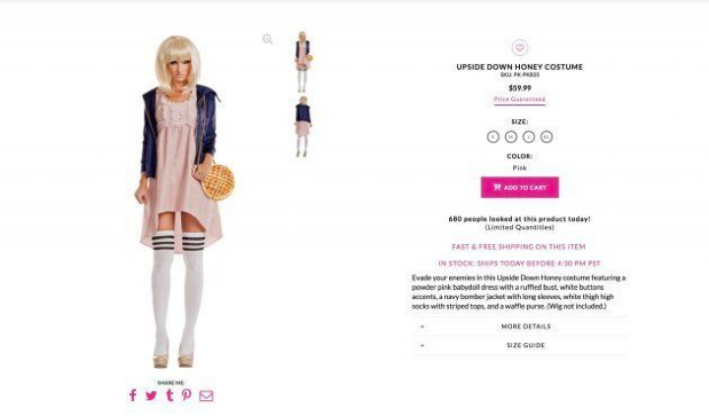Click the magnifier zoom icon on product image
709x416 pixels.
pos(267,39)
